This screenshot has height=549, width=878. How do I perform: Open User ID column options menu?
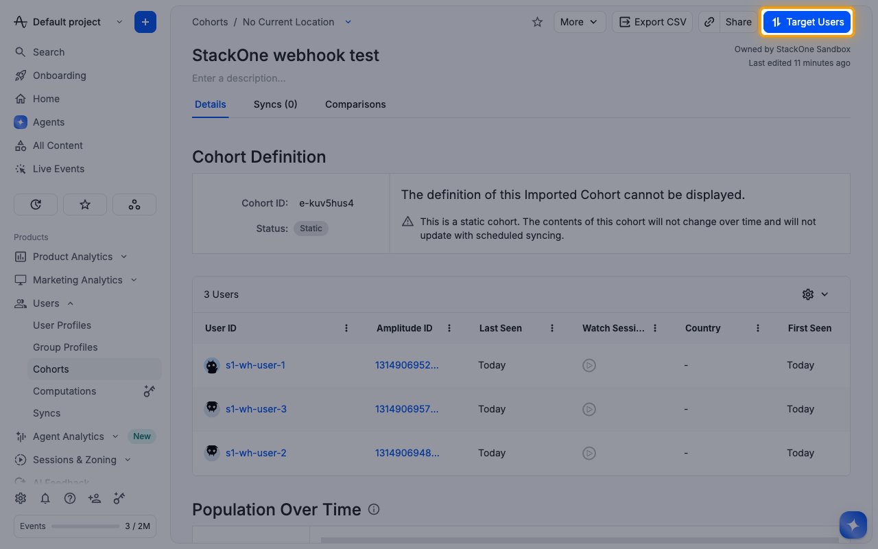[x=346, y=328]
